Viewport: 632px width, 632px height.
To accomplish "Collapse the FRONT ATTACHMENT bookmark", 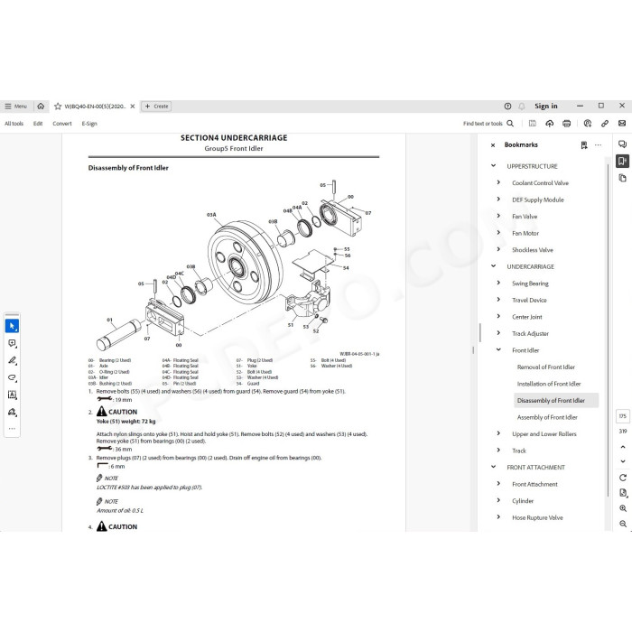I will click(x=493, y=467).
